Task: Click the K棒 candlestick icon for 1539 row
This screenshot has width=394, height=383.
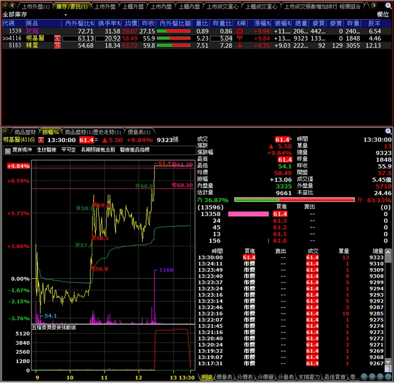Action: point(240,31)
